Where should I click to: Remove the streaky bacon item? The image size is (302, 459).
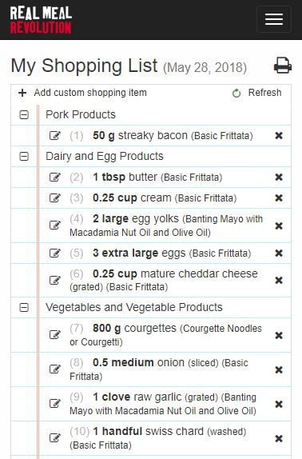(279, 135)
